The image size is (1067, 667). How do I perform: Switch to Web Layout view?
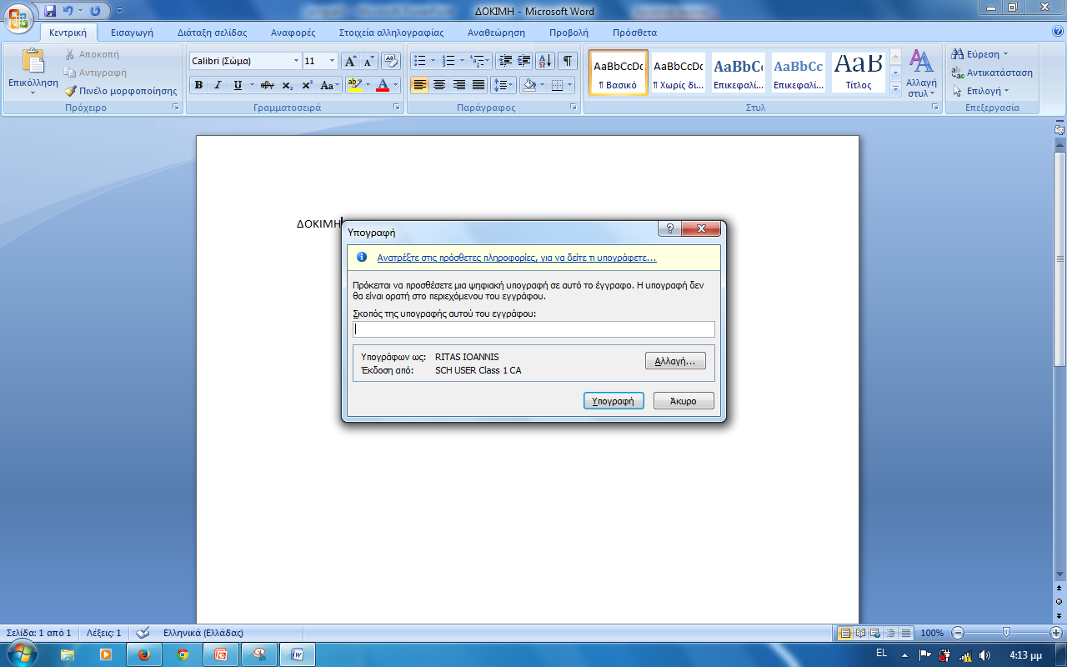[875, 633]
